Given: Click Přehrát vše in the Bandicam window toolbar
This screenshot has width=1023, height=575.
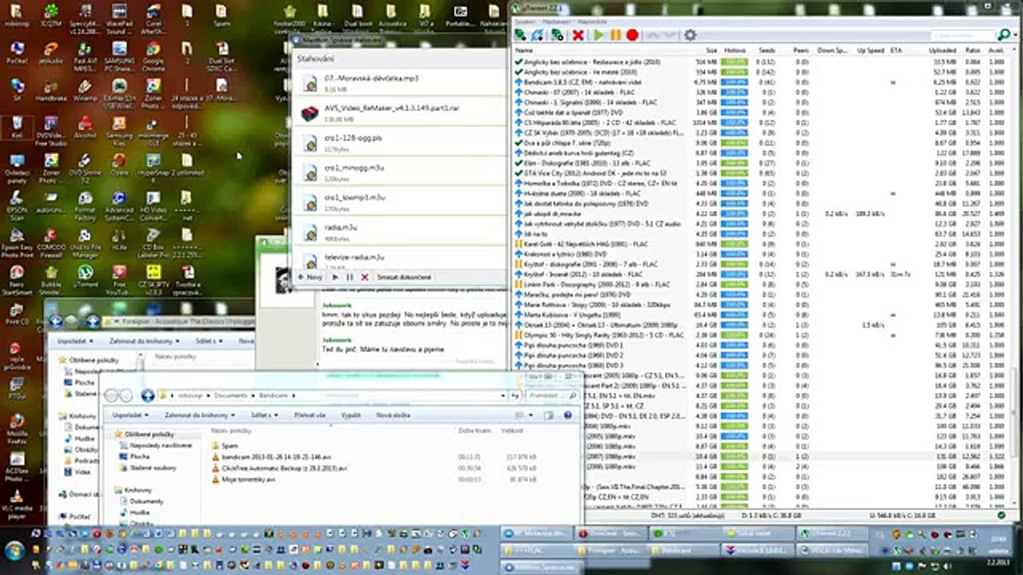Looking at the screenshot, I should tap(309, 415).
